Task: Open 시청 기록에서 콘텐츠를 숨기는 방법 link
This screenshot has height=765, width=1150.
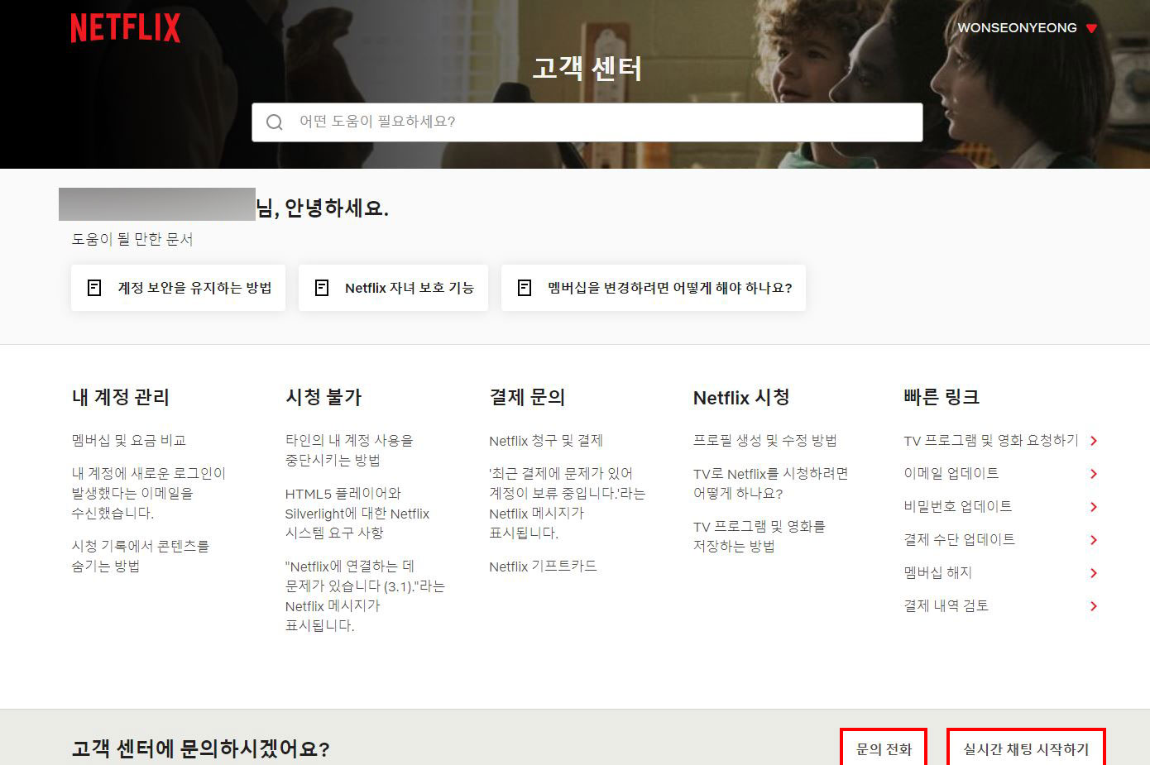Action: tap(141, 557)
